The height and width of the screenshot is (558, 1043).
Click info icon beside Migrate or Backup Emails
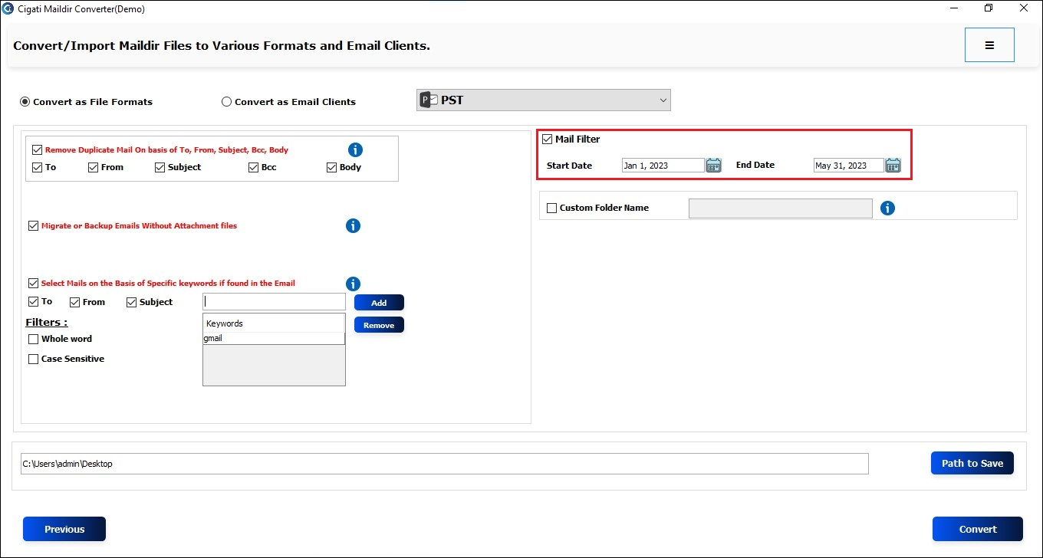[353, 226]
